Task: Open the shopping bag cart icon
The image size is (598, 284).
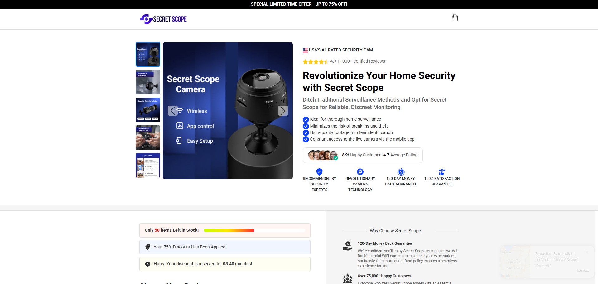Action: pos(455,18)
